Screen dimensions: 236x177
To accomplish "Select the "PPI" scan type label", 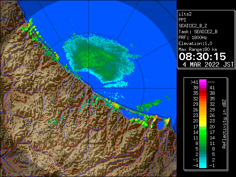I will [x=182, y=20].
